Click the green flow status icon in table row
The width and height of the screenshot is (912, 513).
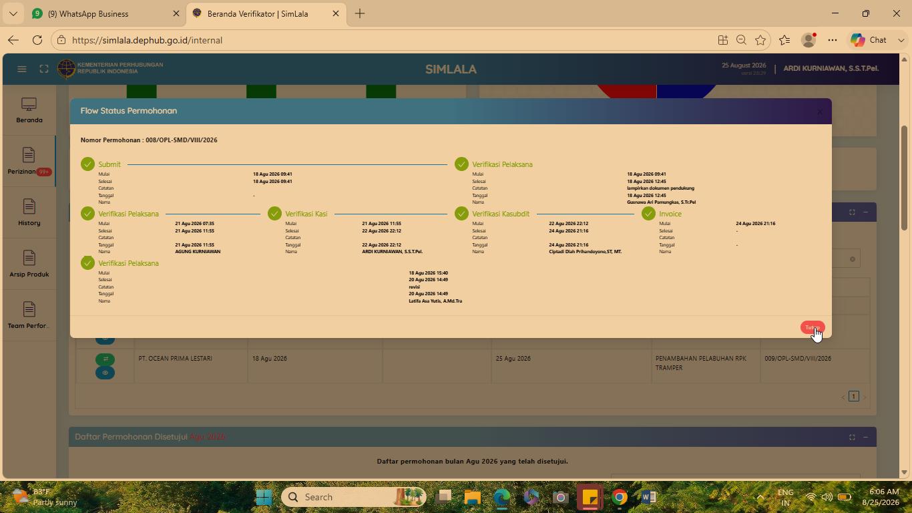pos(105,359)
